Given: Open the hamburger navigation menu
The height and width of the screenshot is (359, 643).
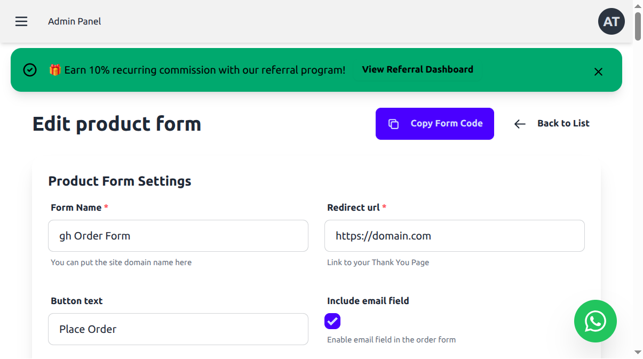Looking at the screenshot, I should (21, 21).
